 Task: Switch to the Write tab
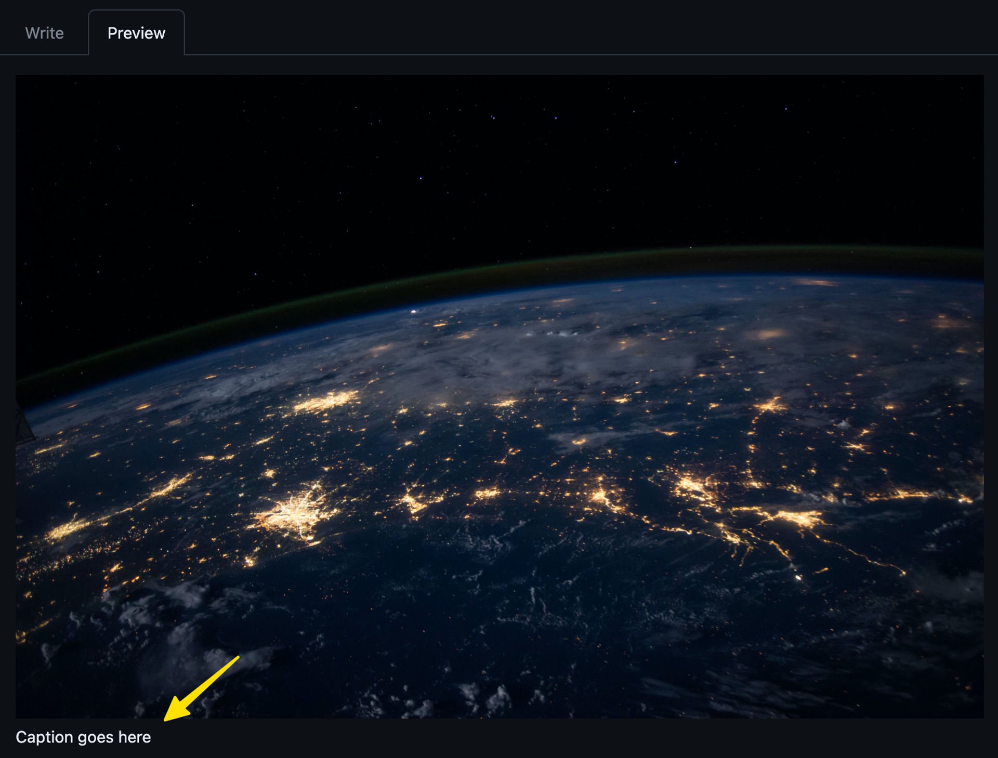[44, 33]
